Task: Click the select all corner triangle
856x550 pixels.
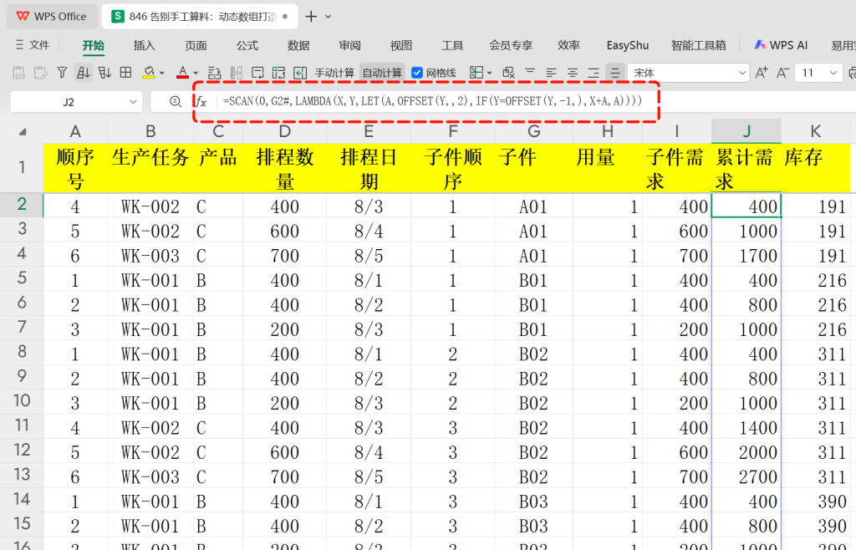Action: click(x=23, y=131)
